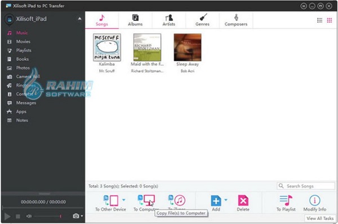
Task: Click the playback progress bar
Action: (x=43, y=208)
